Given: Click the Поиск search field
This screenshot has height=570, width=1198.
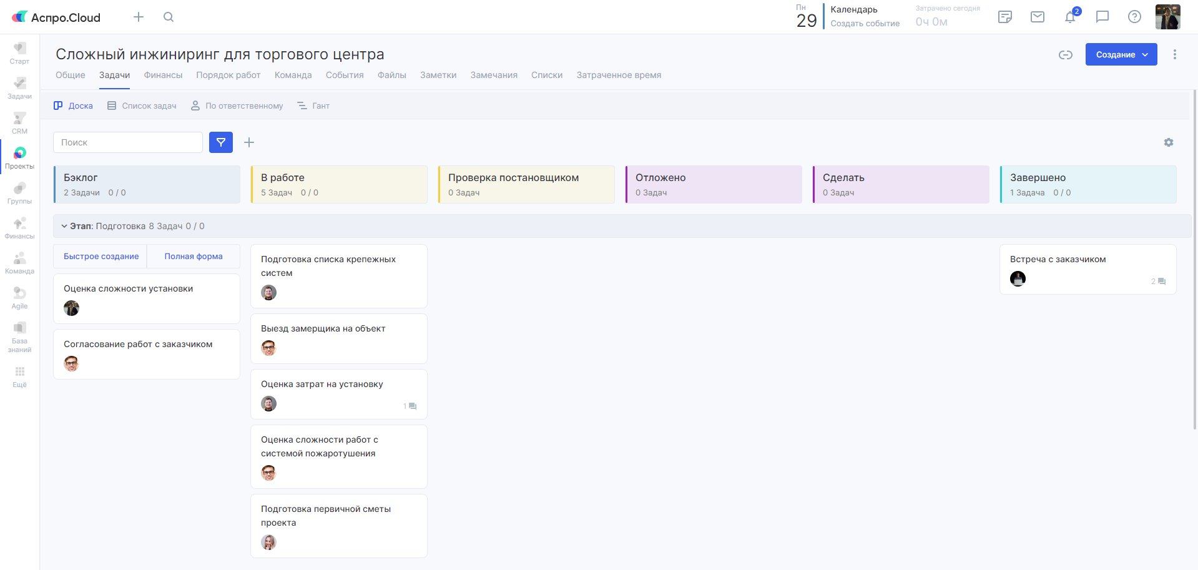Looking at the screenshot, I should 128,142.
